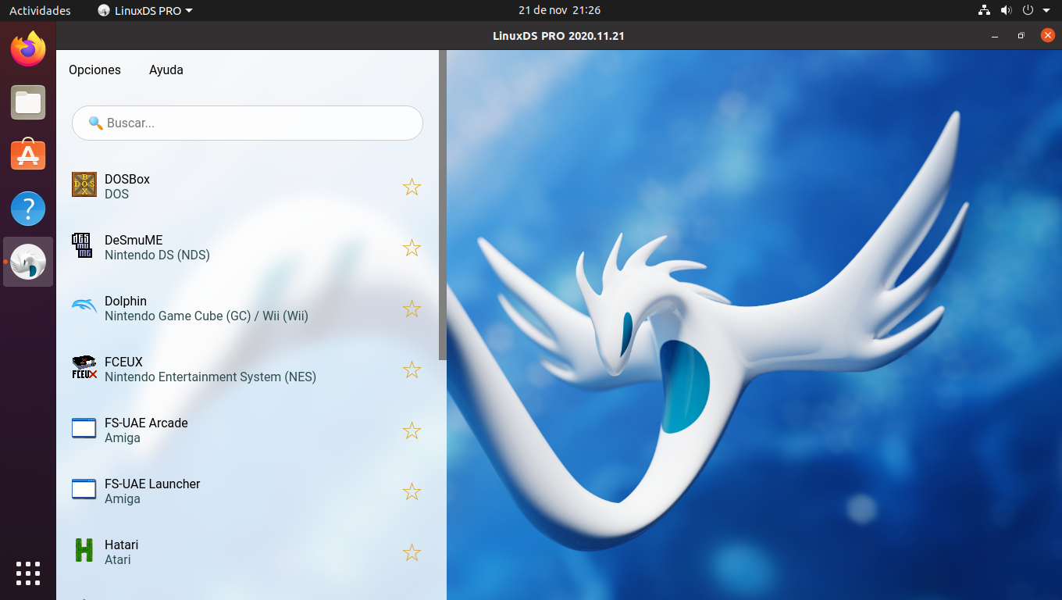Select the Dolphin entry name
Image resolution: width=1062 pixels, height=600 pixels.
[126, 301]
